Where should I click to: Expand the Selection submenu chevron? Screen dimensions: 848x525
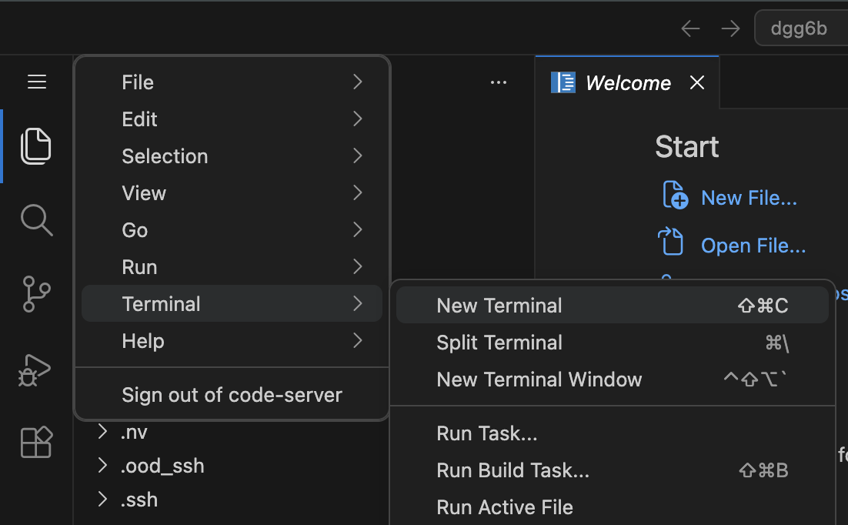(x=357, y=155)
